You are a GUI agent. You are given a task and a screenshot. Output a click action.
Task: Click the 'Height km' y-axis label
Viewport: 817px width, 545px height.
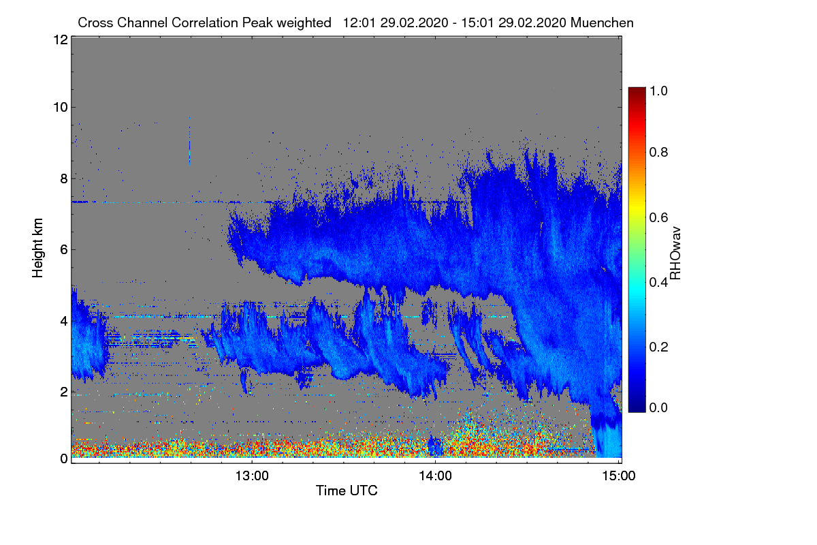point(37,248)
